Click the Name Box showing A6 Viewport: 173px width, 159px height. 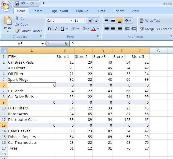[20, 44]
